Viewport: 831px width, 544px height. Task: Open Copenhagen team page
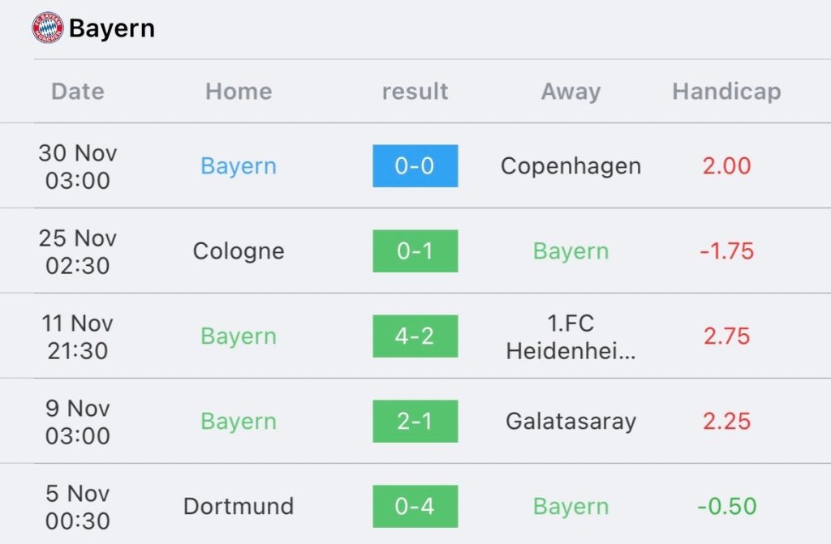571,166
